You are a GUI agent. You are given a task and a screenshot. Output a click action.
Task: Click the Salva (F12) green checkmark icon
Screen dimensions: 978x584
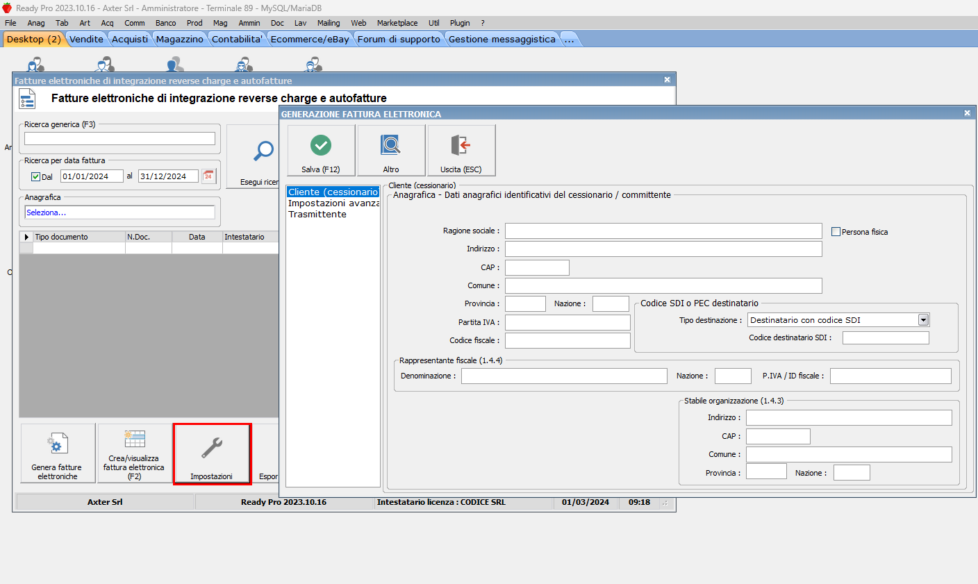coord(320,146)
